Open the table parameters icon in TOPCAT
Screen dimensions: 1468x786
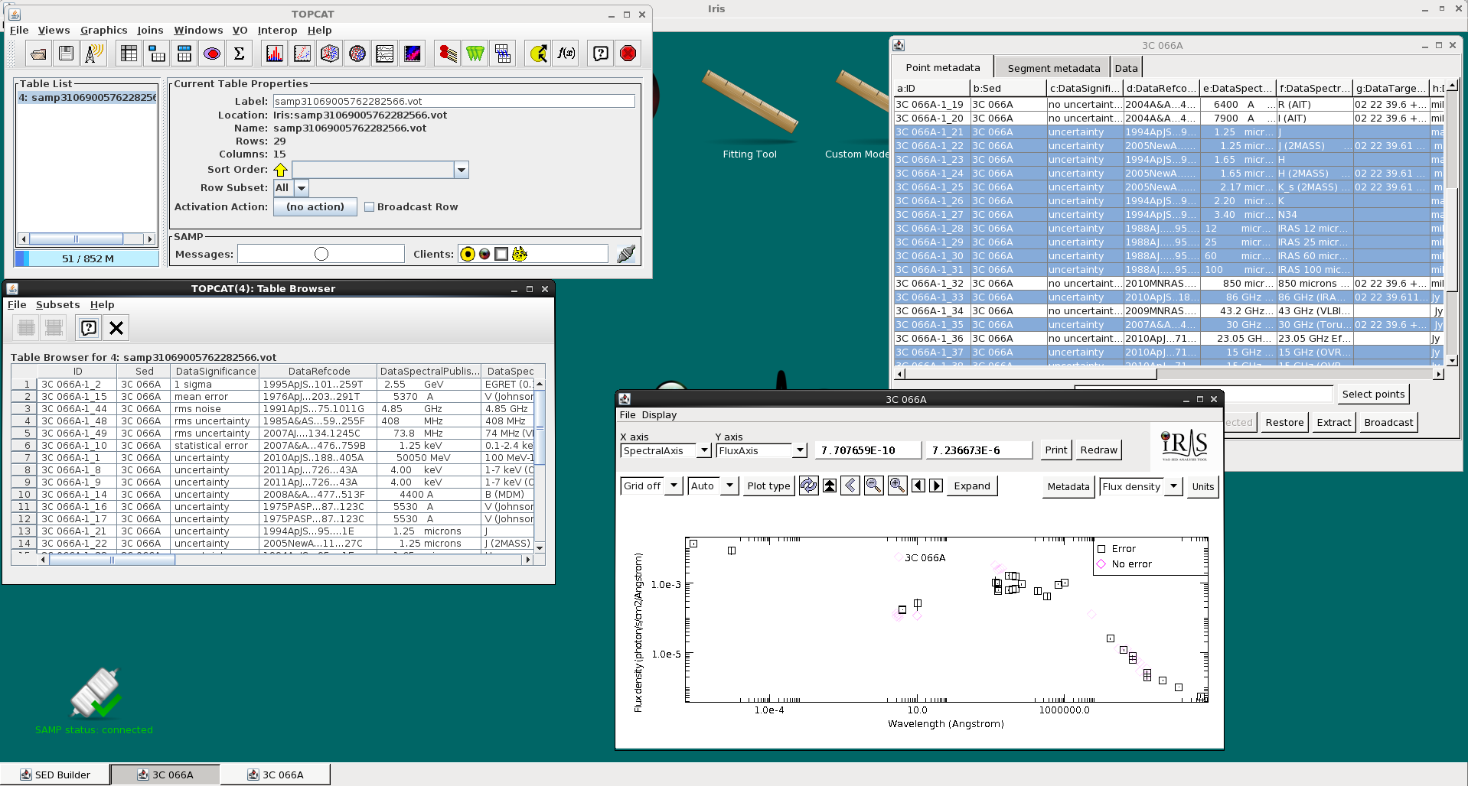pos(157,54)
